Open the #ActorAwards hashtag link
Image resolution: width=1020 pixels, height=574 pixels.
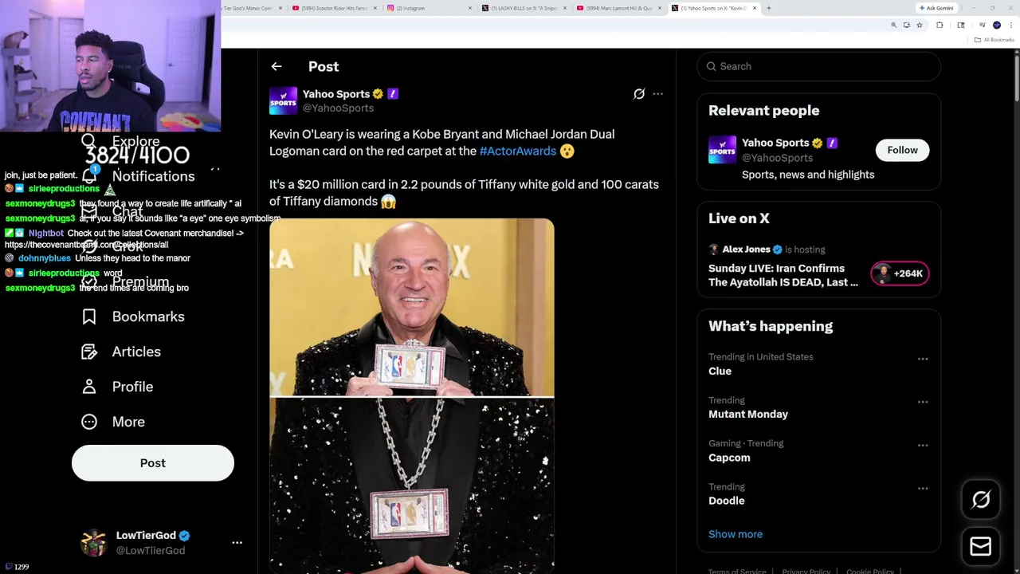pyautogui.click(x=517, y=151)
